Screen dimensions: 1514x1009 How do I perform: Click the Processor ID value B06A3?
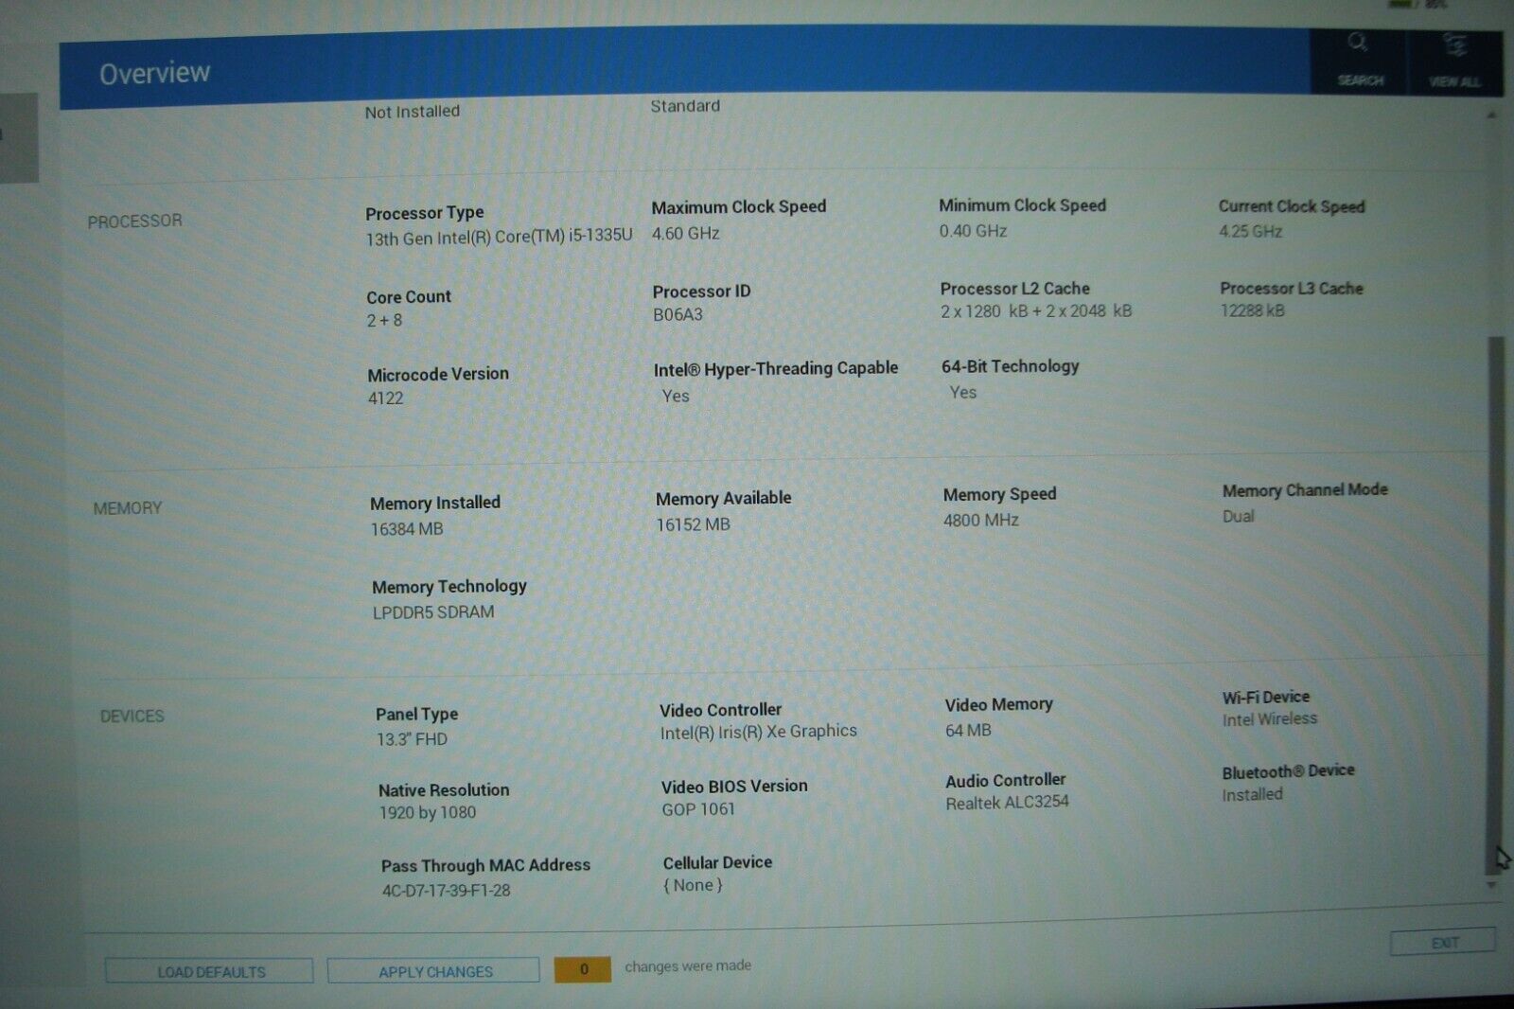[x=678, y=314]
